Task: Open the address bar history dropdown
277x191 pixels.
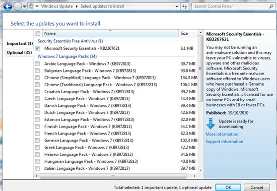Action: 176,7
